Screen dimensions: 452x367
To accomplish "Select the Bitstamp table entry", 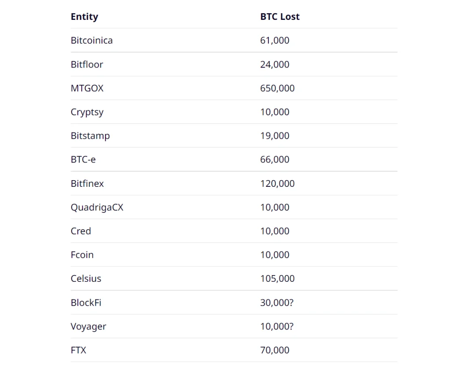I will click(x=90, y=136).
